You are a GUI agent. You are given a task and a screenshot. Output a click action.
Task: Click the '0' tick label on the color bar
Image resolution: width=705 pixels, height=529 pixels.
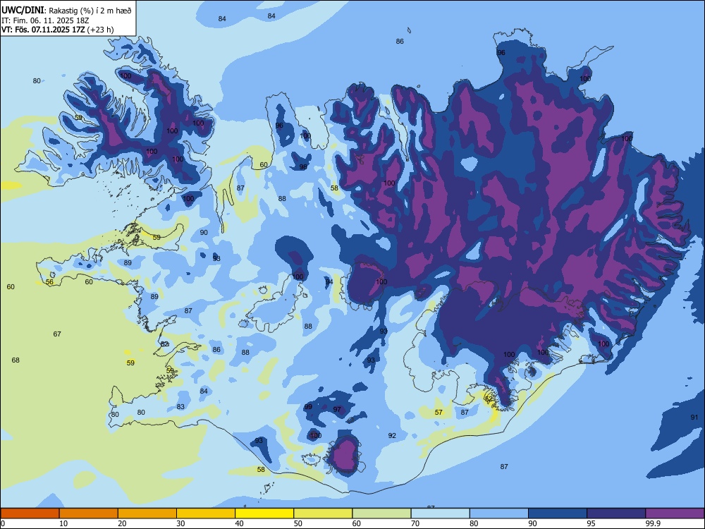tap(3, 523)
